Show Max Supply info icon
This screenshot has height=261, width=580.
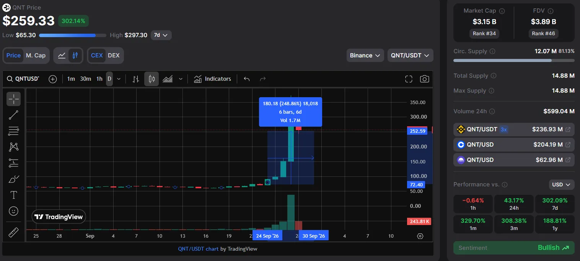point(491,91)
